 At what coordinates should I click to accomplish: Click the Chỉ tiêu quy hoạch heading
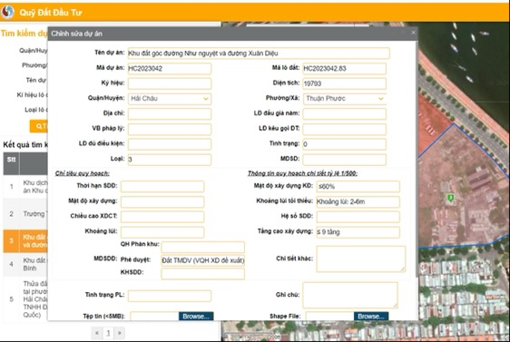click(x=83, y=173)
